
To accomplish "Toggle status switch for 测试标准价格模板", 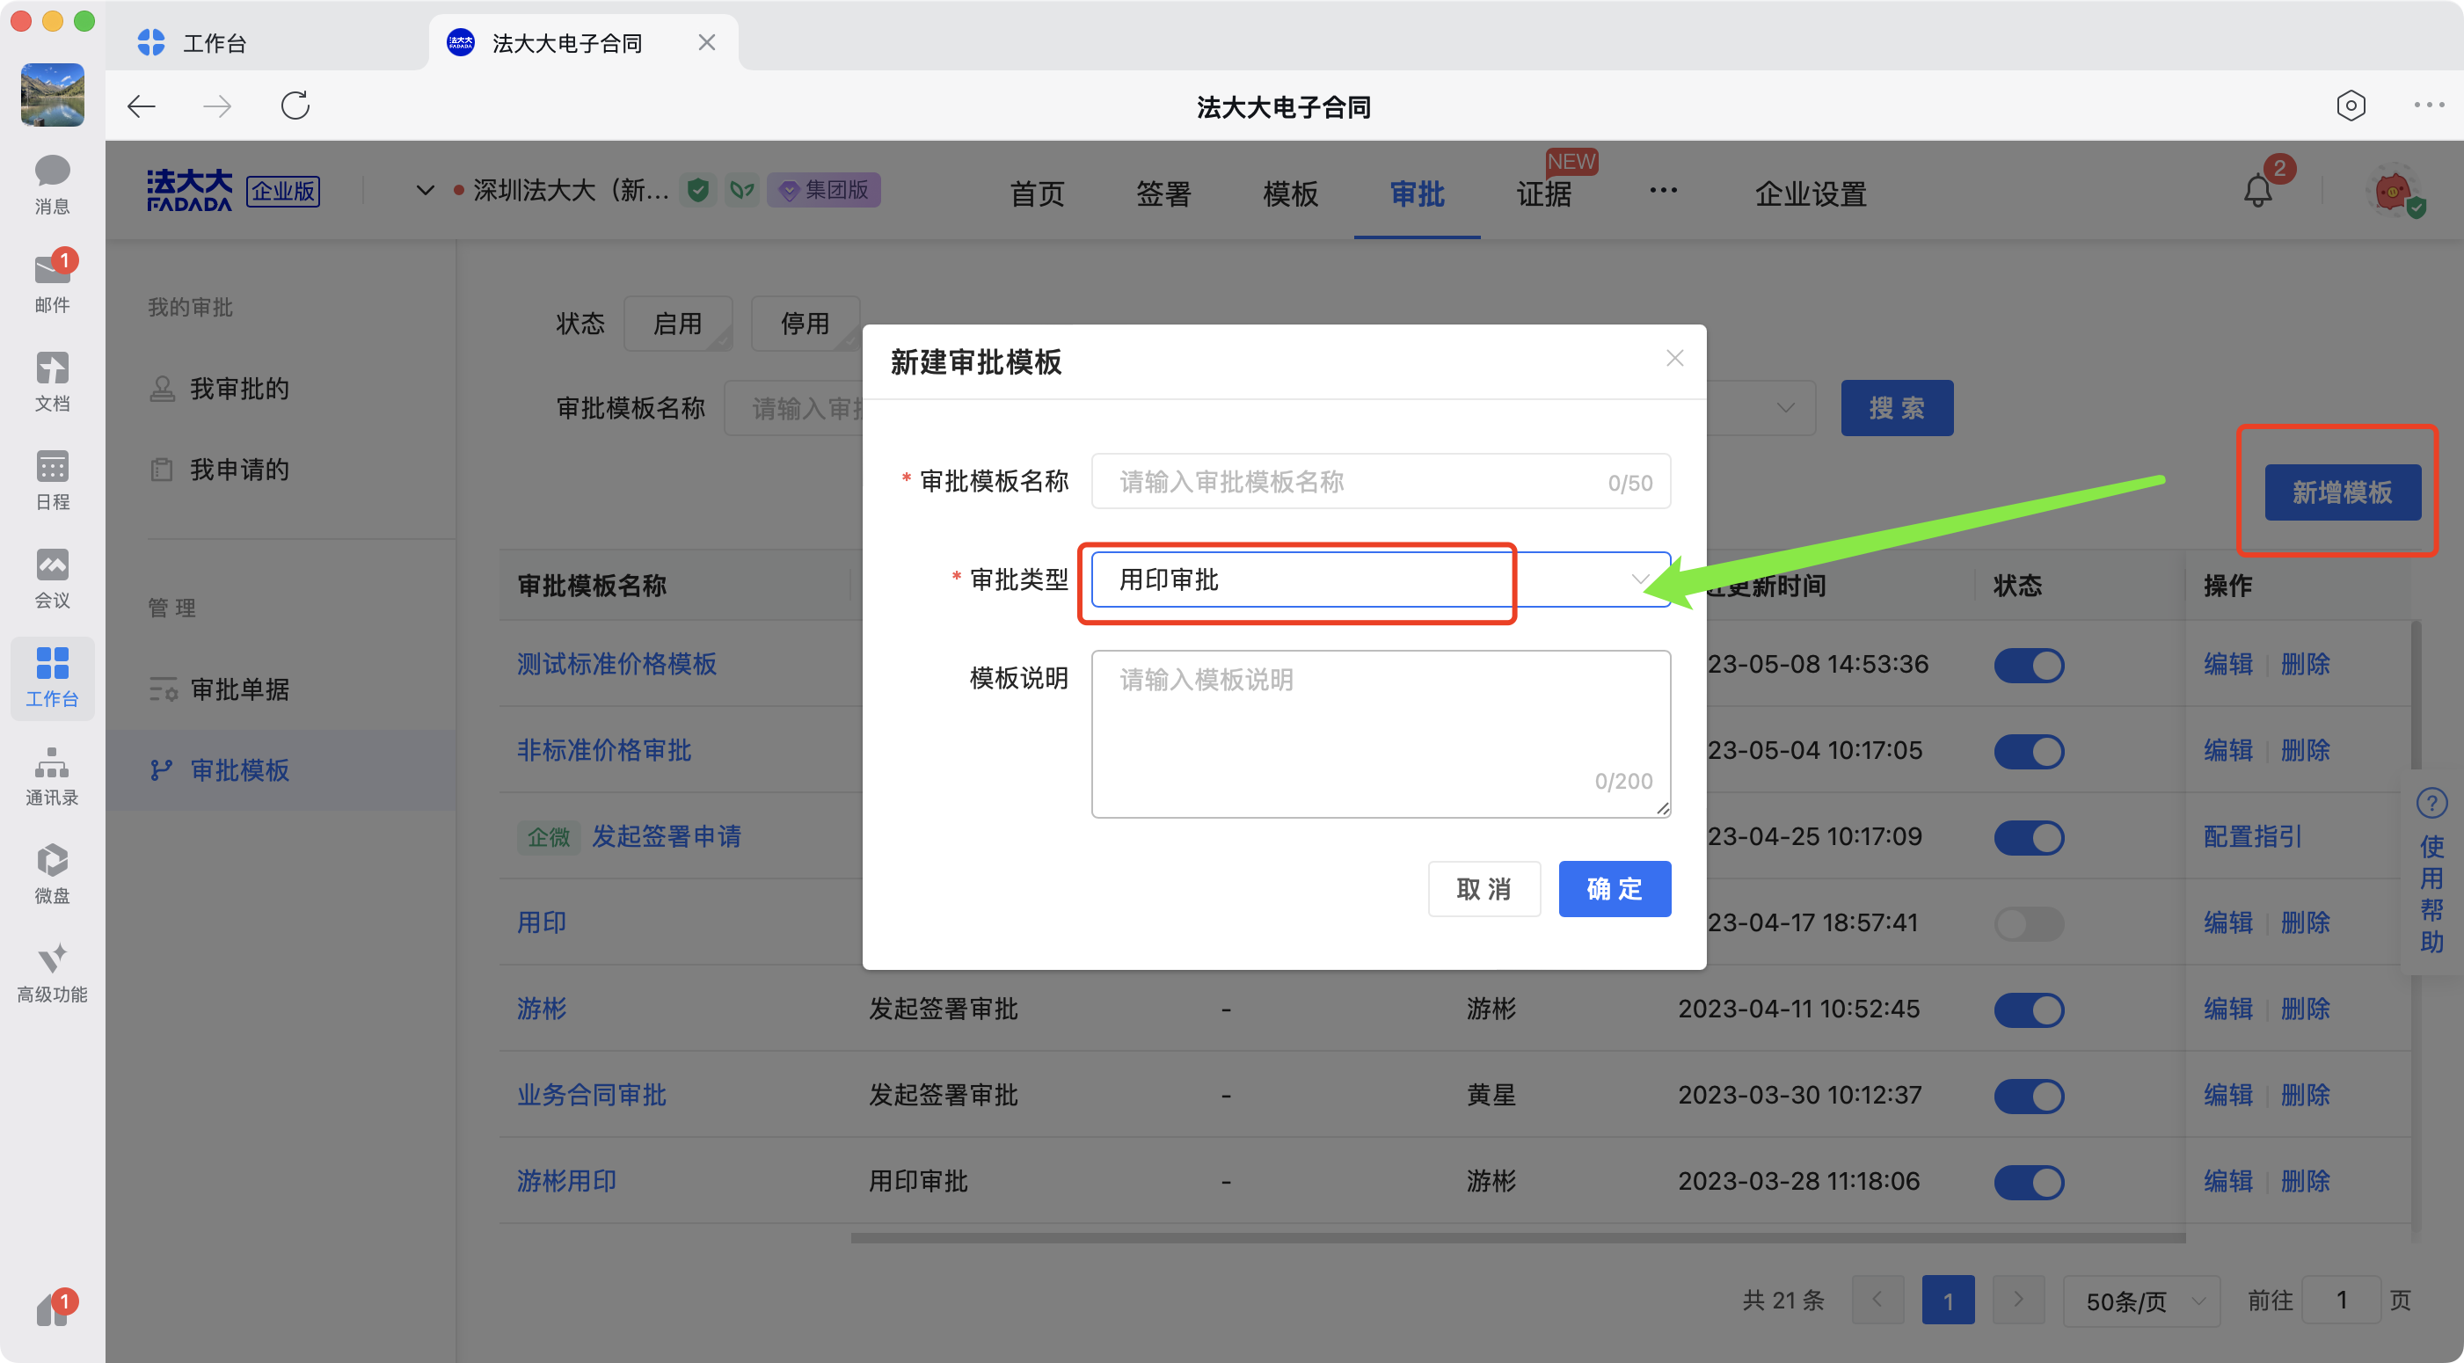I will 2028,666.
